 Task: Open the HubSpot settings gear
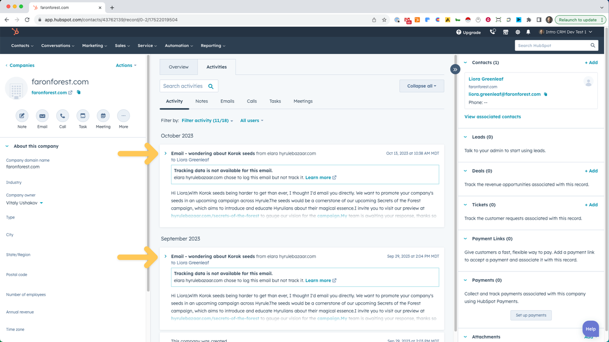[x=517, y=31]
